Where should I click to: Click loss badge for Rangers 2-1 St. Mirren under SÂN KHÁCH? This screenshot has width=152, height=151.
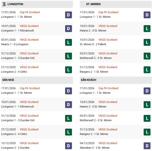pos(147,132)
